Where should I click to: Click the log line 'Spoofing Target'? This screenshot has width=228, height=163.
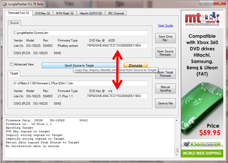19,128
